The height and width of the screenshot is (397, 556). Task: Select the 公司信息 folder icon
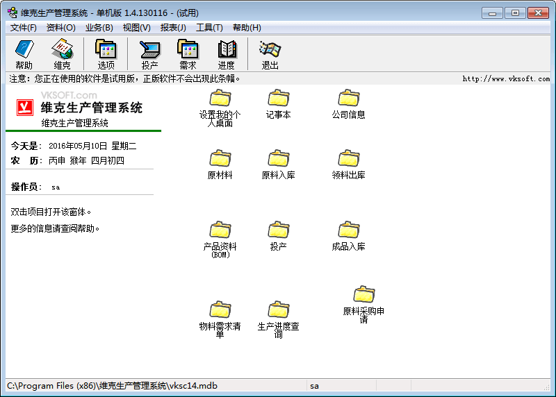pyautogui.click(x=349, y=99)
